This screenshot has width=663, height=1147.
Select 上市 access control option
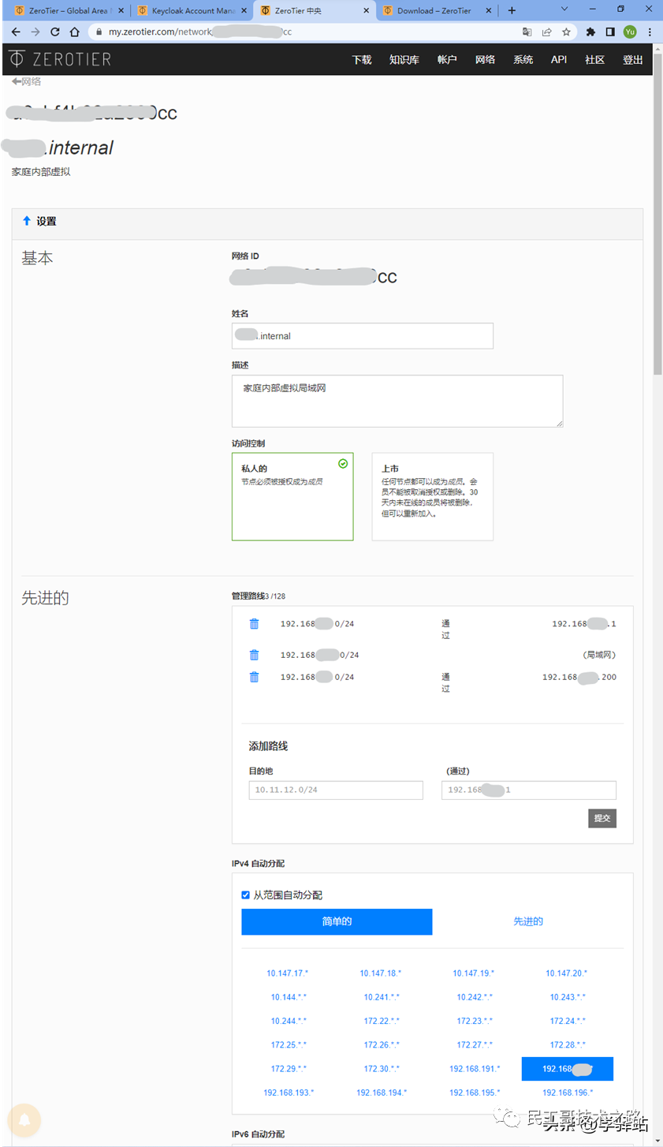433,496
